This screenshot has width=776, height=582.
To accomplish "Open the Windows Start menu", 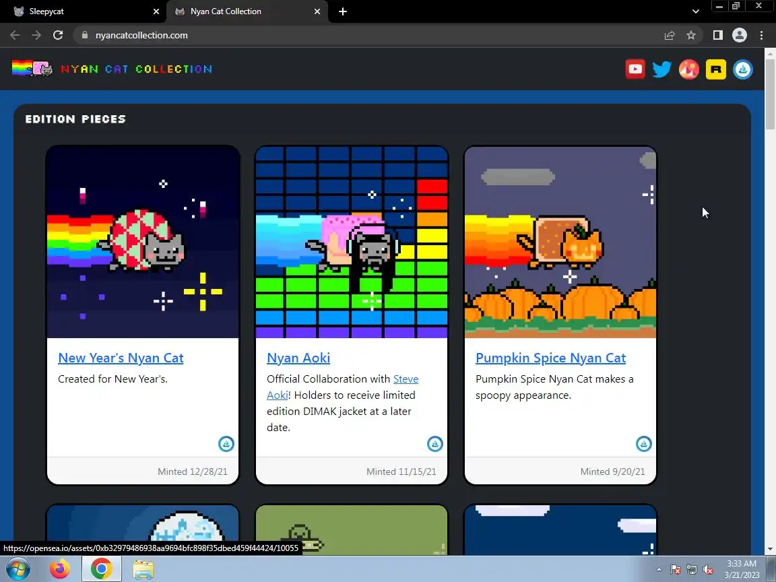I will pos(18,569).
